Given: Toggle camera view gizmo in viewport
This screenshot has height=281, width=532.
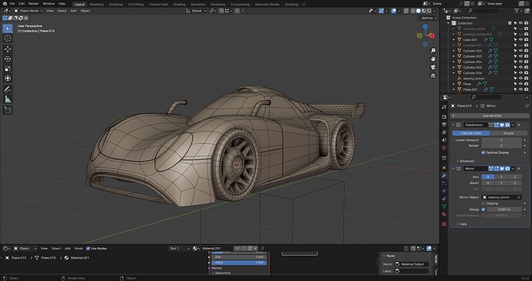Looking at the screenshot, I should click(x=433, y=68).
